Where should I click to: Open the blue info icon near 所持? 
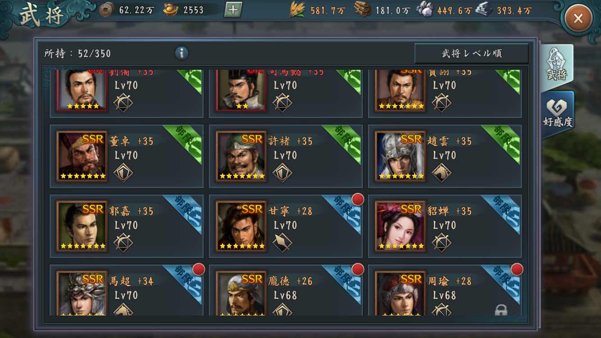[x=182, y=53]
